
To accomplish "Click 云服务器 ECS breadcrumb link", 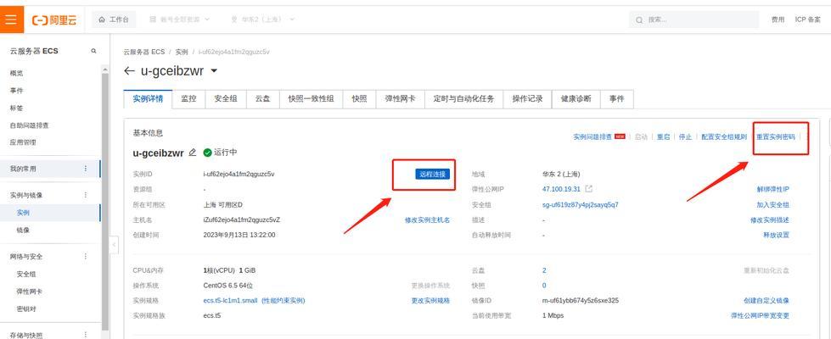I will click(144, 52).
